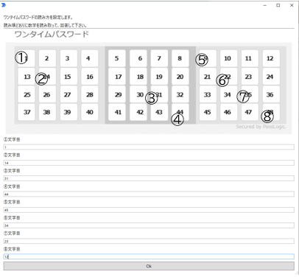Click matrix cell number 10

coord(229,58)
